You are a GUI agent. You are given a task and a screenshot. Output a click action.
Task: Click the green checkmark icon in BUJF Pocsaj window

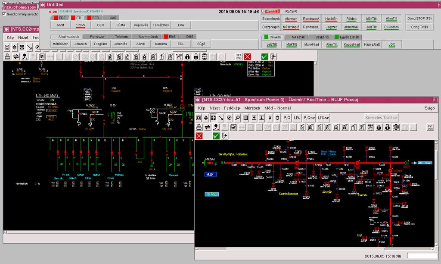pyautogui.click(x=216, y=136)
